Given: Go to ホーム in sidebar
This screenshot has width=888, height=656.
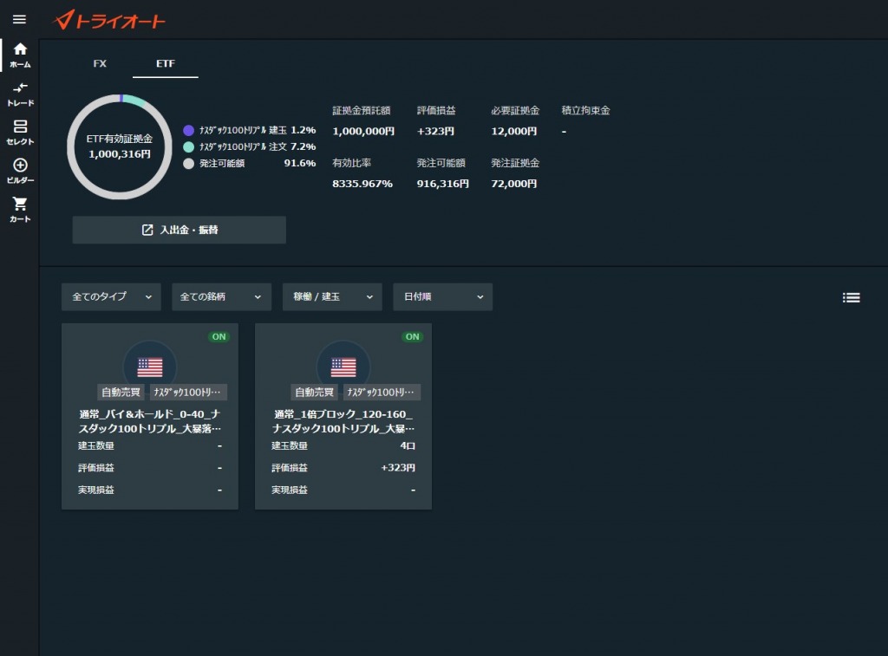Looking at the screenshot, I should pyautogui.click(x=20, y=55).
